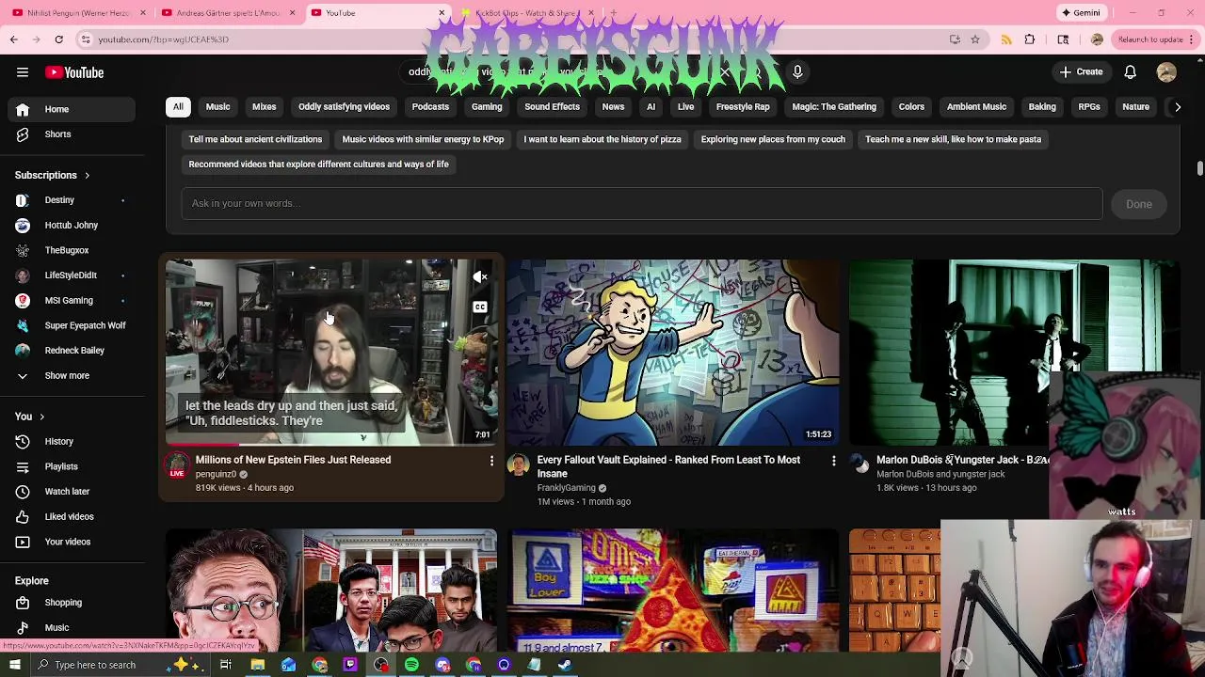Open Chrome extensions puzzle icon
This screenshot has height=677, width=1205.
pyautogui.click(x=1029, y=39)
